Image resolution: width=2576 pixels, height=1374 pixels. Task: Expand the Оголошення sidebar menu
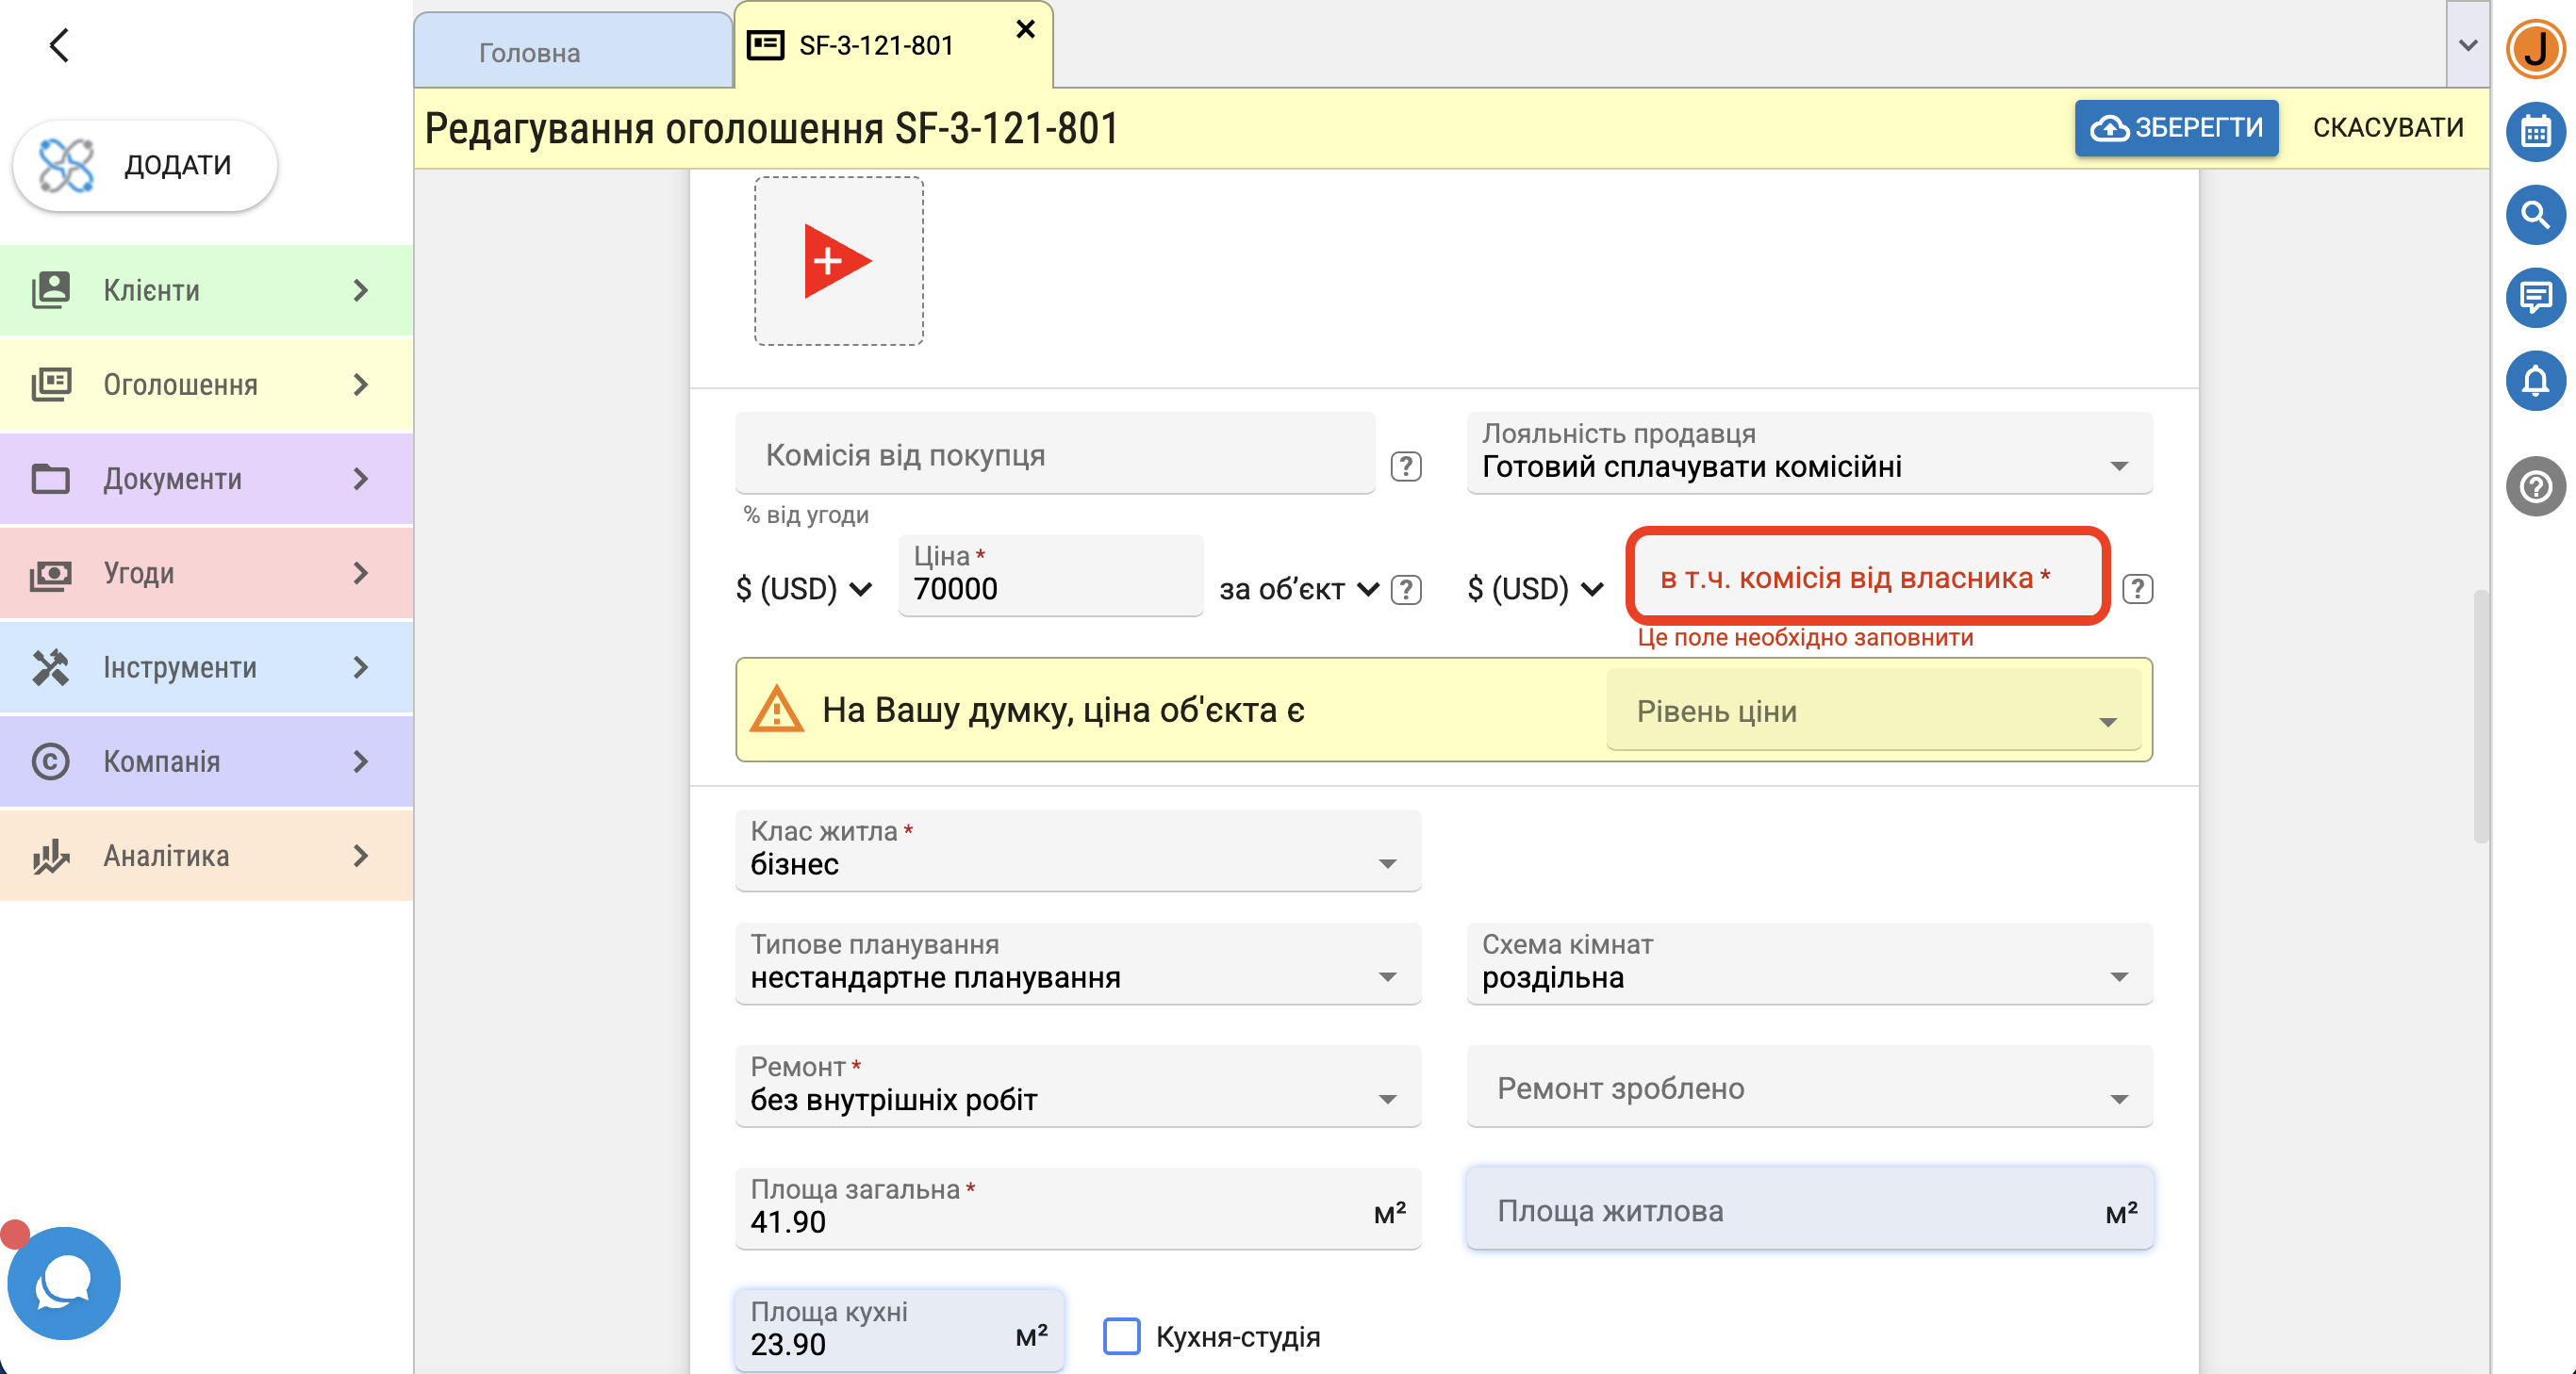[x=207, y=384]
